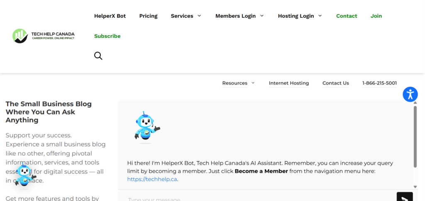The height and width of the screenshot is (201, 425).
Task: Open the blue accessibility widget button
Action: coord(410,94)
